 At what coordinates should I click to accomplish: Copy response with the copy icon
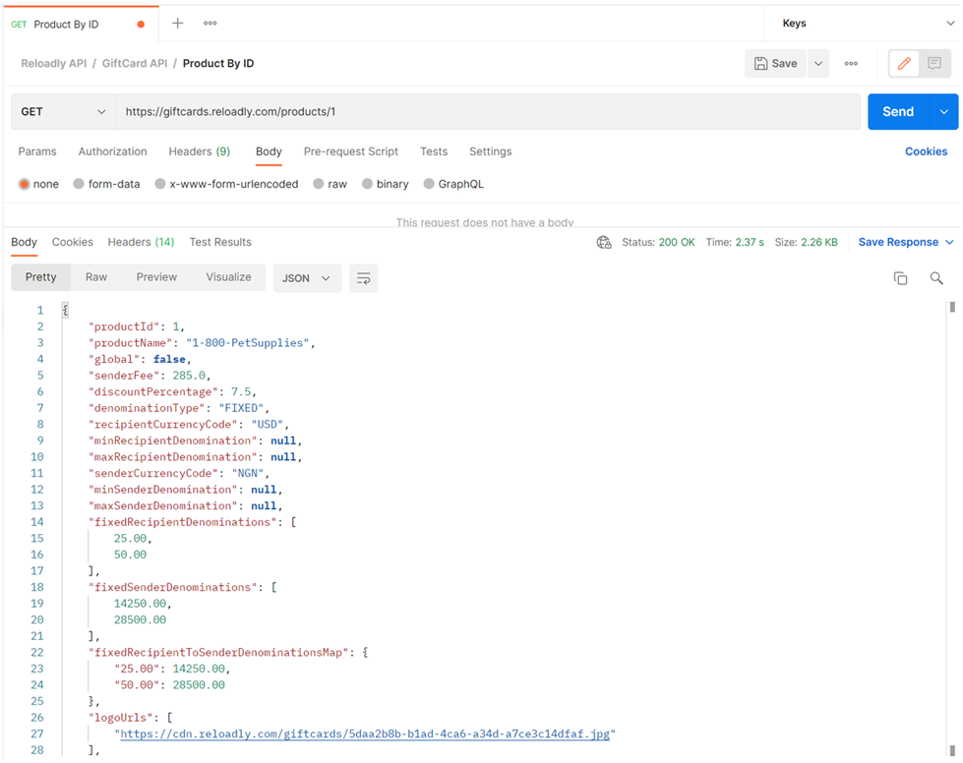coord(900,278)
